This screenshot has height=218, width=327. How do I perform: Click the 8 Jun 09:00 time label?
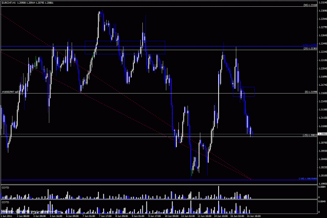[121, 216]
